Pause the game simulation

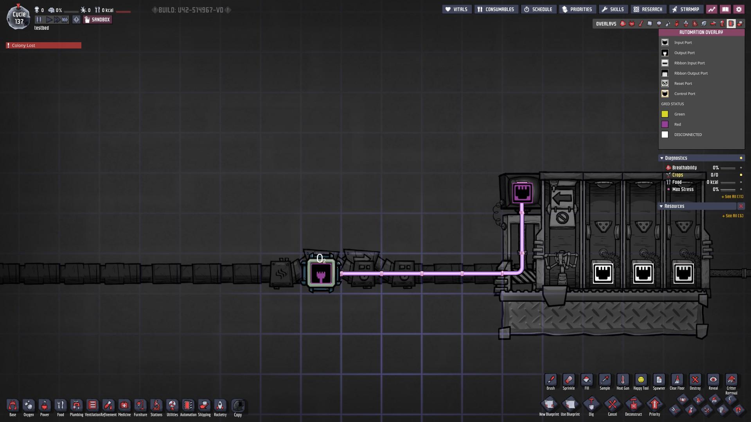coord(39,20)
